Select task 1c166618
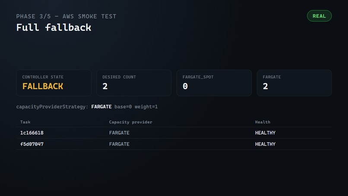The height and width of the screenshot is (196, 348). (x=32, y=133)
